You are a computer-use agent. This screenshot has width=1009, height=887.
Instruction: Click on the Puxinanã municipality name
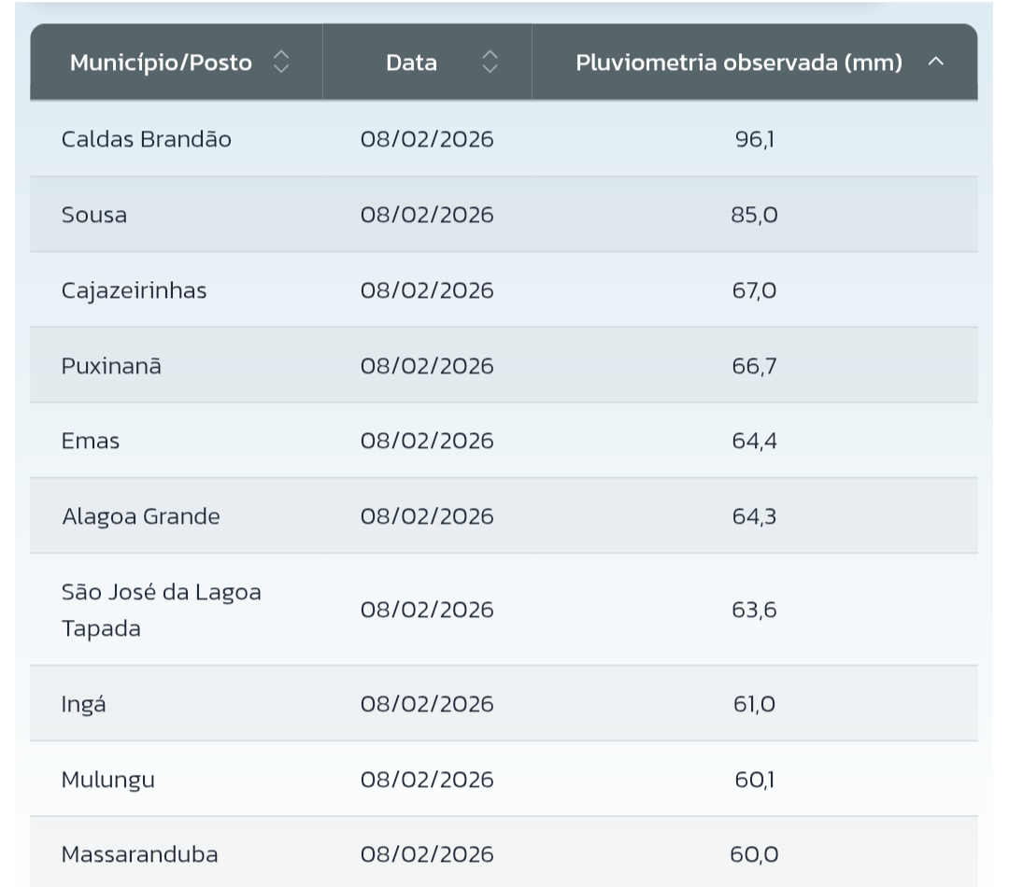111,366
